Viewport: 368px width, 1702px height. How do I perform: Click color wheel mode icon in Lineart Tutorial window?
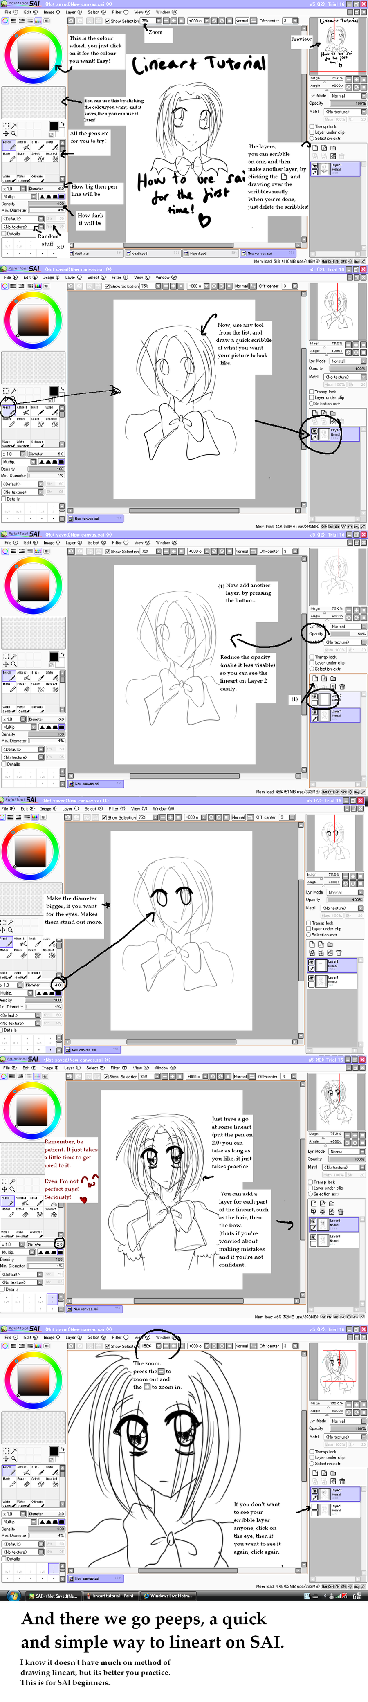point(5,20)
